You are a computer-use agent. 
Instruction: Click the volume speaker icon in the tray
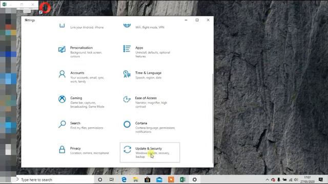296,179
